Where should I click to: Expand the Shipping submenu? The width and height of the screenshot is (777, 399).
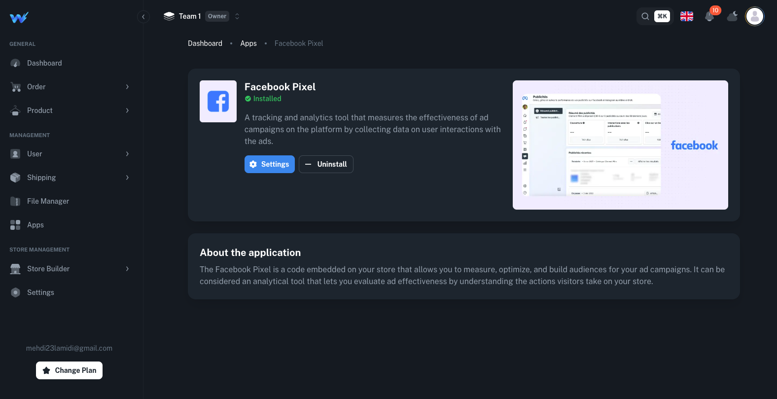click(127, 178)
